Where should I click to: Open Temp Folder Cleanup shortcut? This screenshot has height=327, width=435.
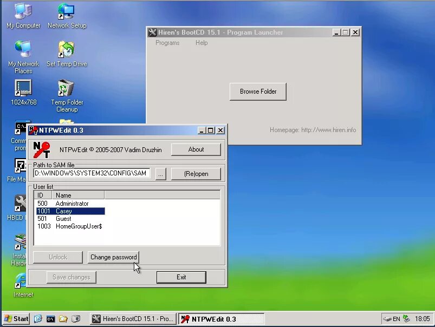point(67,96)
